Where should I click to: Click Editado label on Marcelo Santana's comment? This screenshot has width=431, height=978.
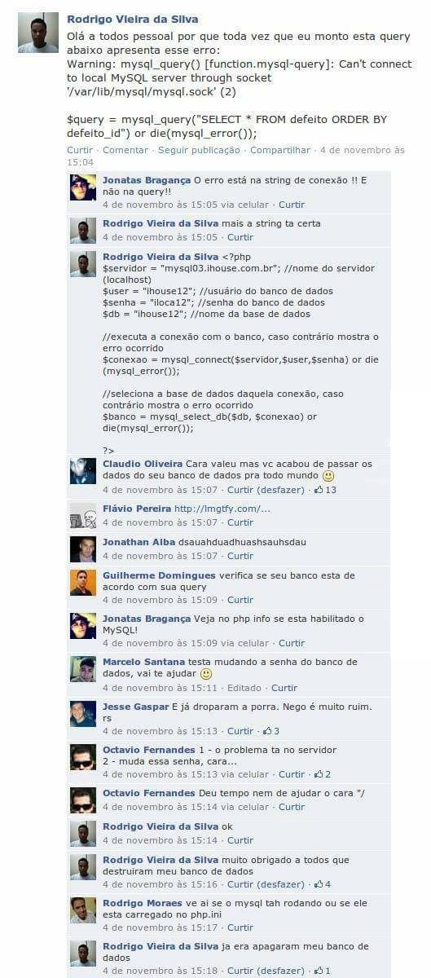(243, 688)
